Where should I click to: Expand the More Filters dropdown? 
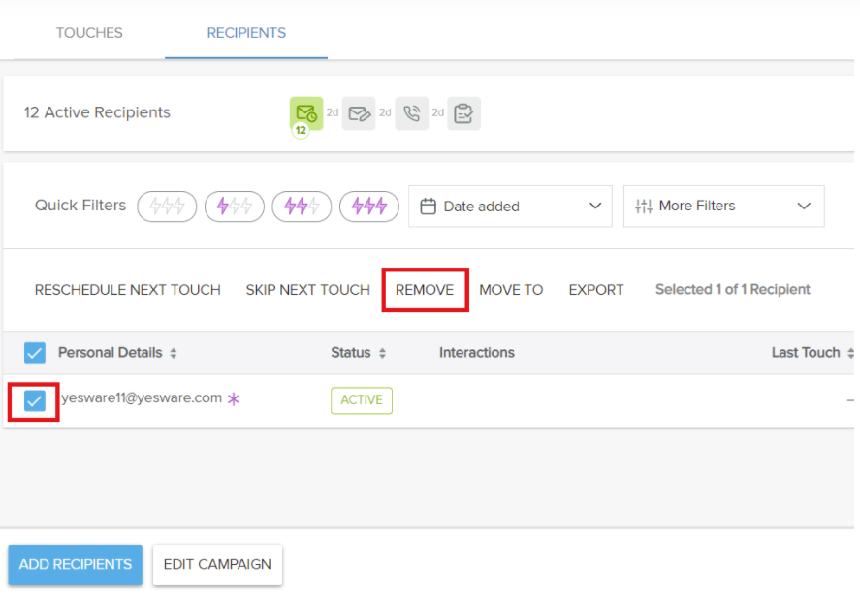[723, 207]
